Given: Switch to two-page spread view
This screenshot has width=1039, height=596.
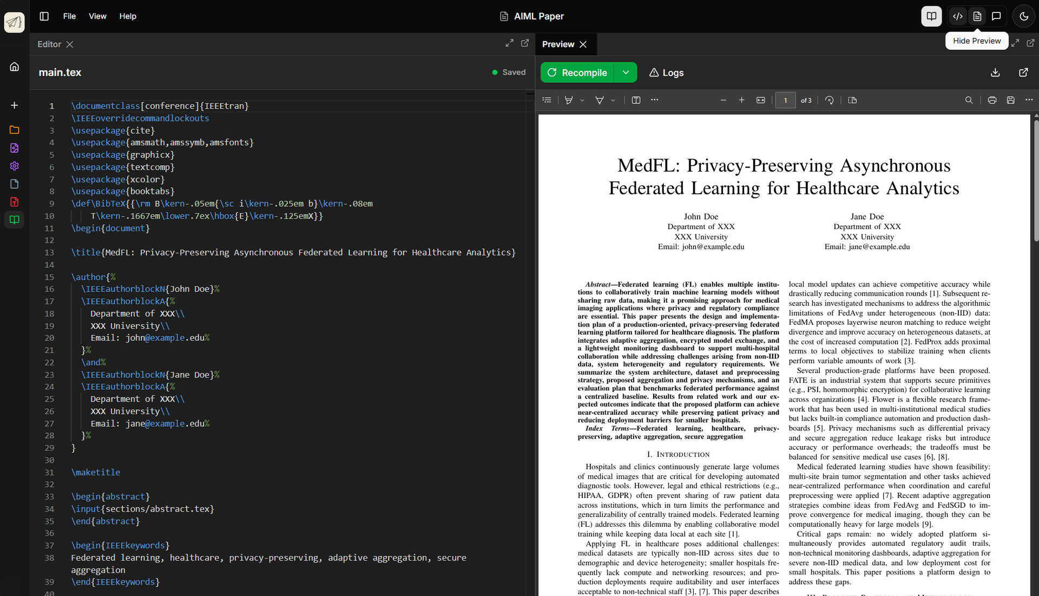Looking at the screenshot, I should click(x=853, y=100).
